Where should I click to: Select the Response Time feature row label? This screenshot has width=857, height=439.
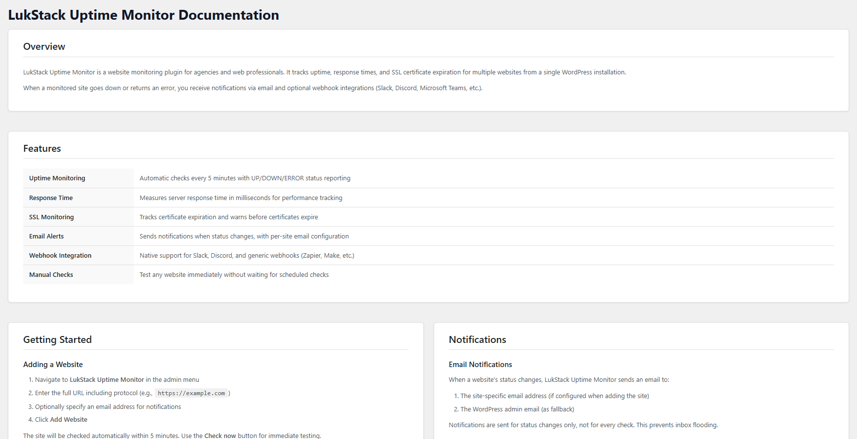[x=51, y=198]
